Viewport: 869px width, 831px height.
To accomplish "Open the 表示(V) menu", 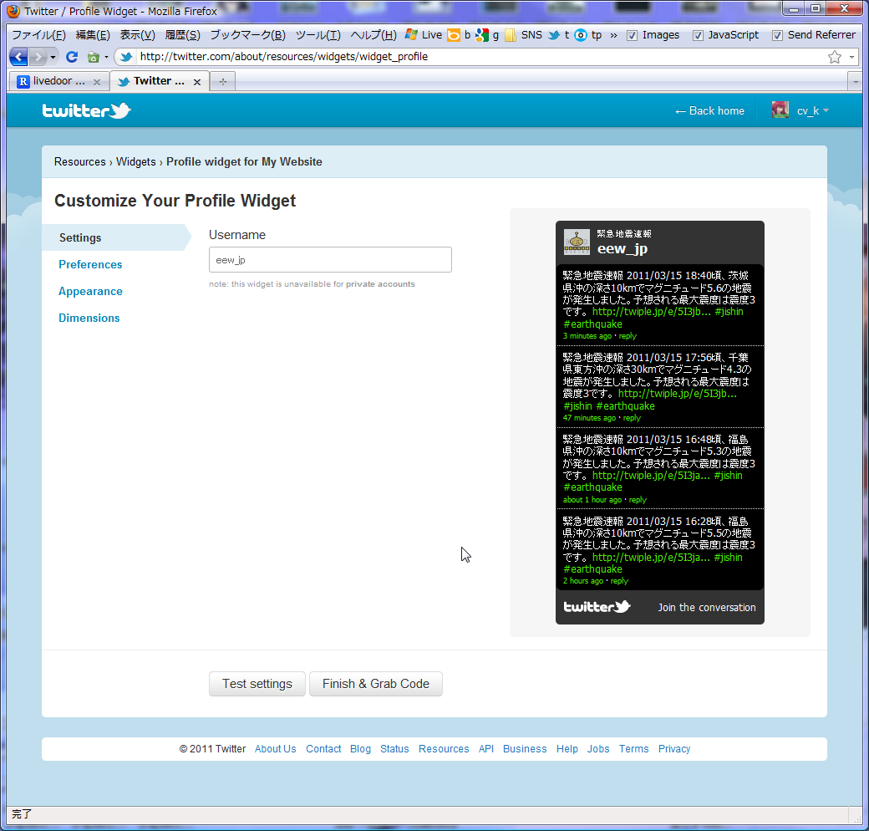I will click(137, 35).
